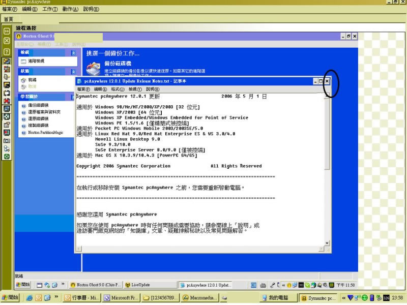The image size is (407, 305).
Task: Click Show Desktop icon in remote taskbar quick launch
Action: point(40,285)
